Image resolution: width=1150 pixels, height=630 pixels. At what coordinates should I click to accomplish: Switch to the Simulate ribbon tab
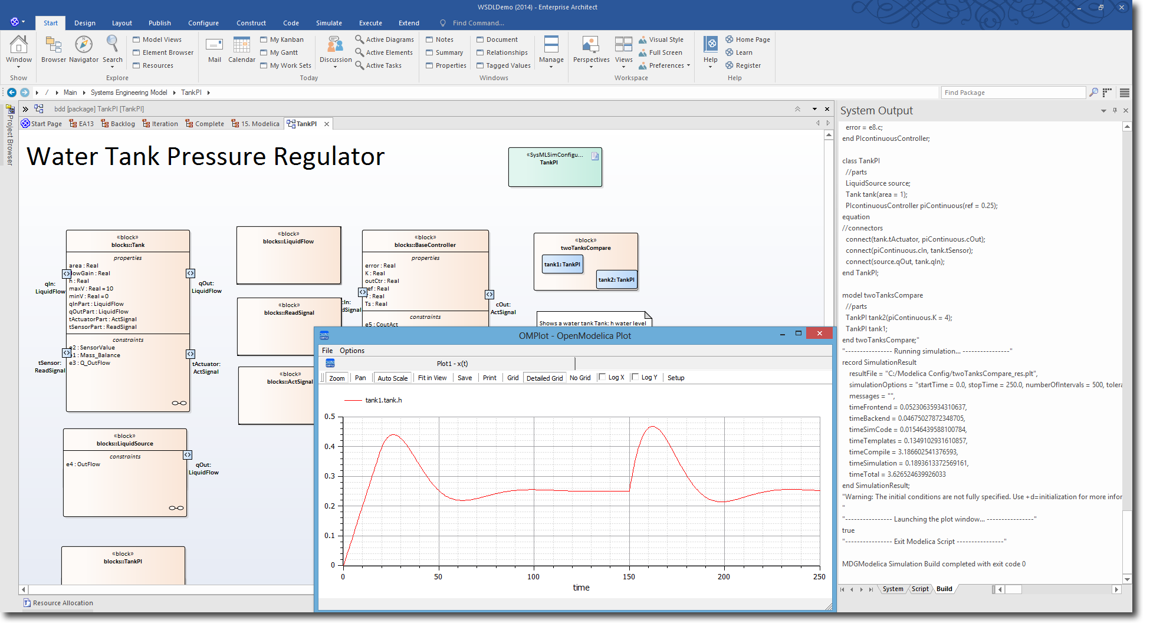coord(328,23)
